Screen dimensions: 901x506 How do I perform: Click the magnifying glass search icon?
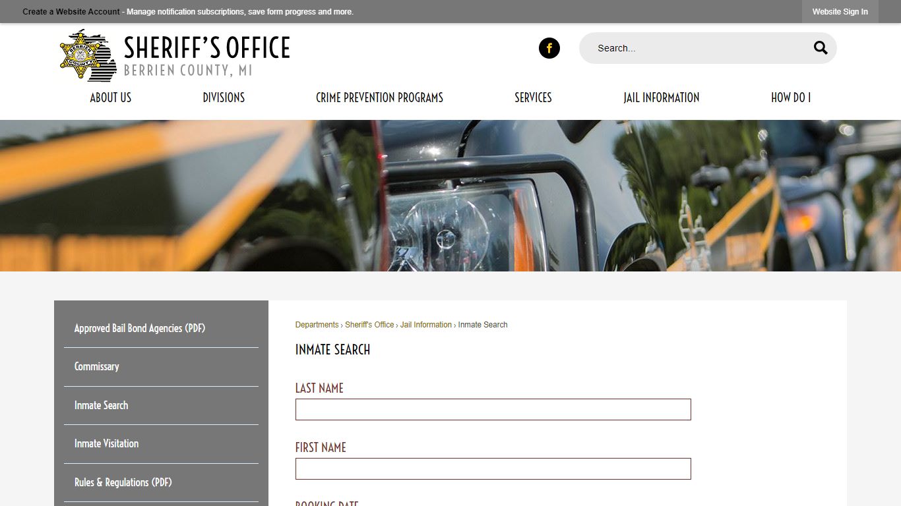point(820,48)
